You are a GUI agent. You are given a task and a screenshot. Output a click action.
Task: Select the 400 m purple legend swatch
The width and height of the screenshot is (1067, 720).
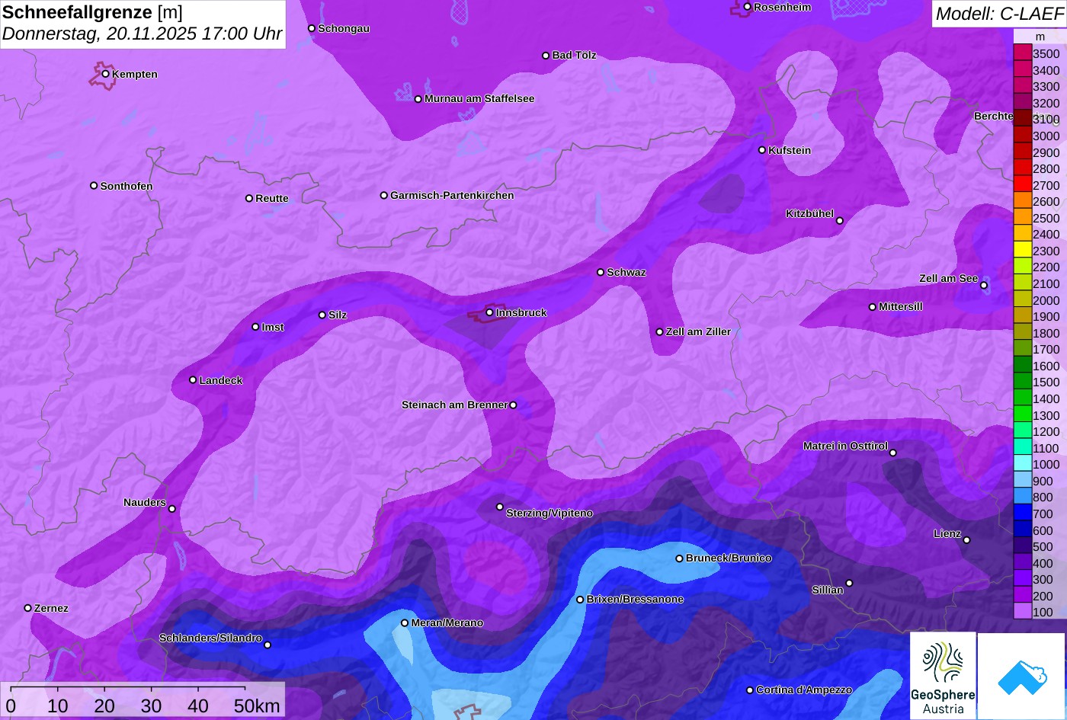(x=1022, y=562)
